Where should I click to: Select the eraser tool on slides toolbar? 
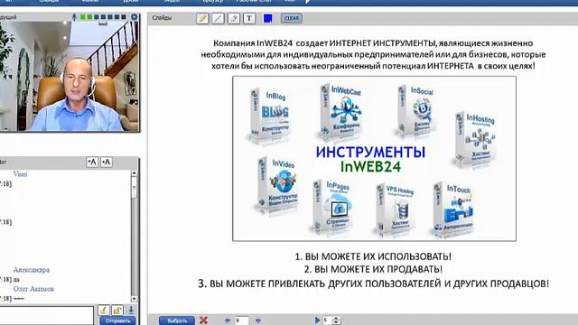pos(233,18)
